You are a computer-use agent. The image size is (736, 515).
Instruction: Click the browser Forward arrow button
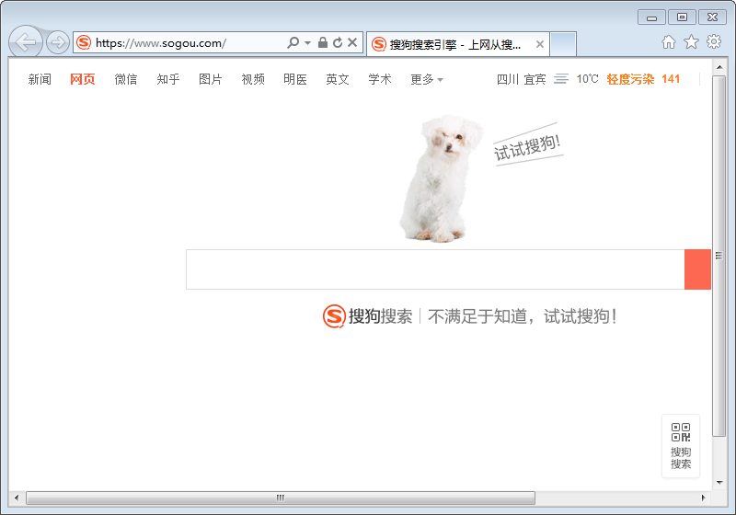tap(58, 42)
